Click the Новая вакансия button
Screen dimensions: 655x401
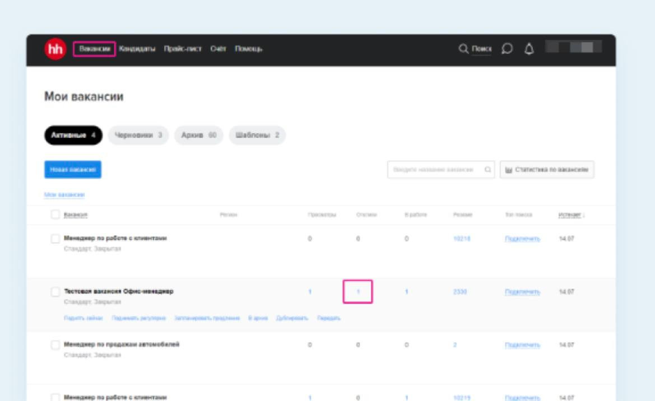click(73, 170)
